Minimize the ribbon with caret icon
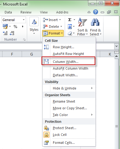 click(89, 12)
